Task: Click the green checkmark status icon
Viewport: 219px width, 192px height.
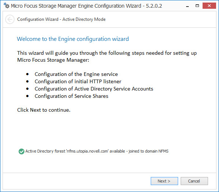Action: [21, 151]
